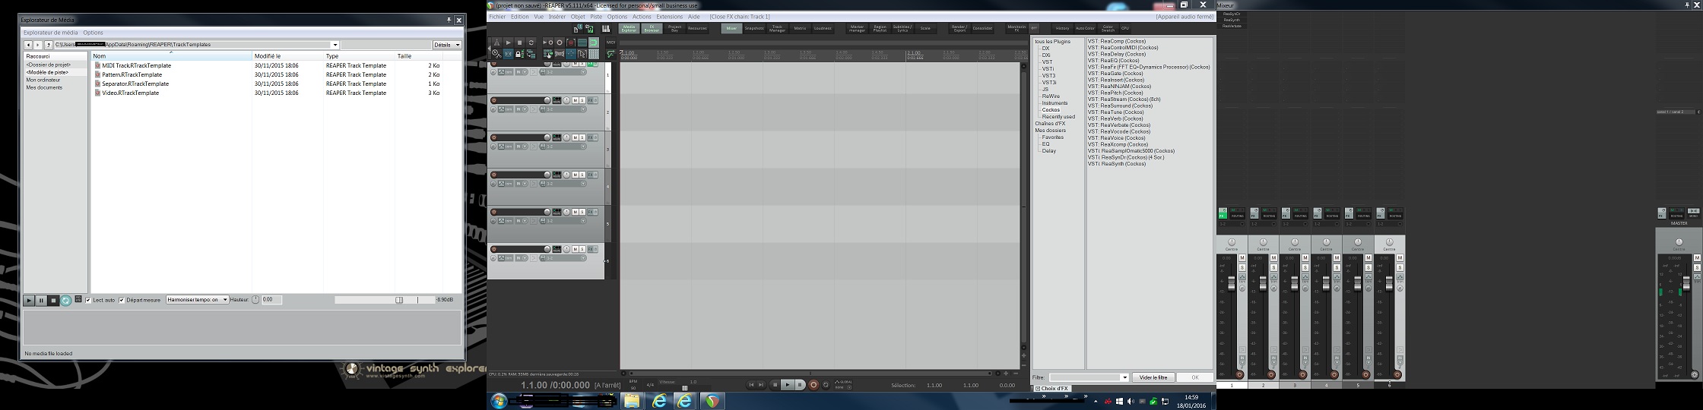Toggle snap magnet toolbar icon
This screenshot has height=410, width=1703.
coord(594,43)
